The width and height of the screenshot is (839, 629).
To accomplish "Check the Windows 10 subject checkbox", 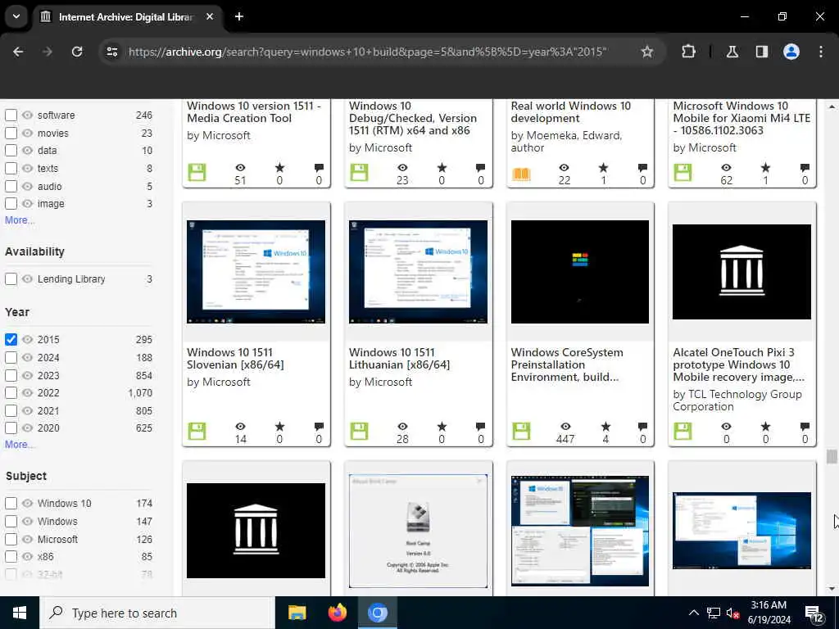I will click(x=11, y=504).
